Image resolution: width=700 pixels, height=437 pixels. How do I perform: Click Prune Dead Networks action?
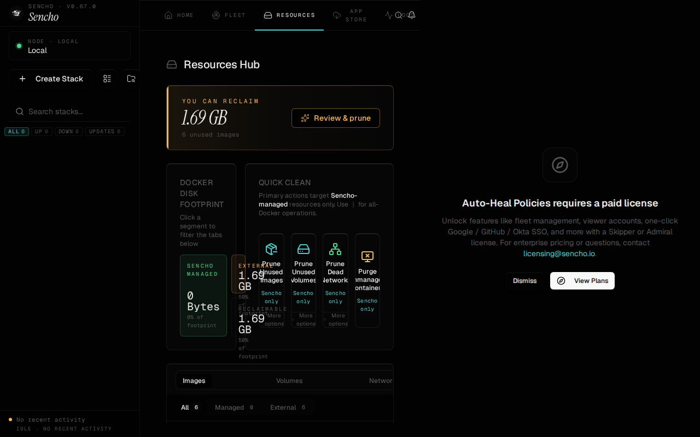pos(335,272)
